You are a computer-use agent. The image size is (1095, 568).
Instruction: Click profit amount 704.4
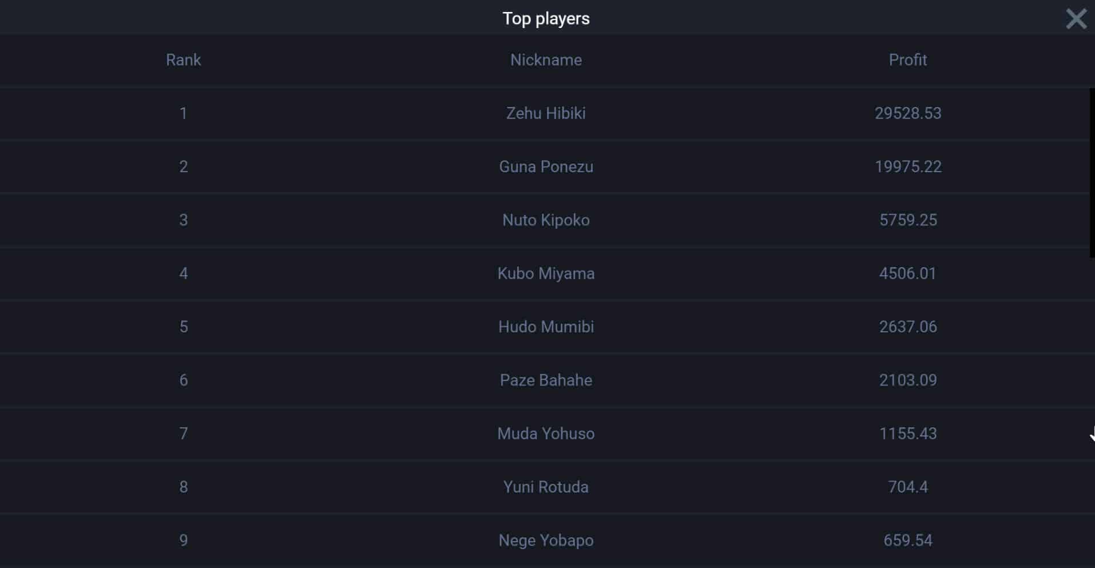tap(907, 487)
